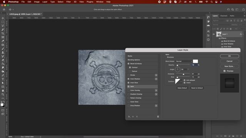Toggle the Contour checkbox under Bevel
Viewport: 246px width, 138px height.
point(130,67)
